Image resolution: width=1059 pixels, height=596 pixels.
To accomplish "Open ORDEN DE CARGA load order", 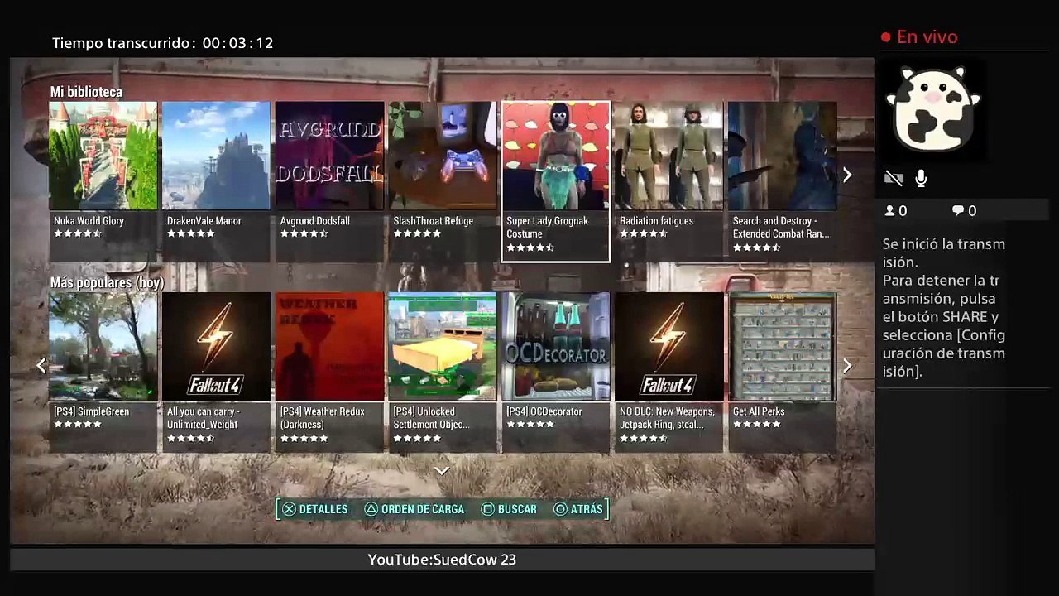I will click(x=414, y=509).
